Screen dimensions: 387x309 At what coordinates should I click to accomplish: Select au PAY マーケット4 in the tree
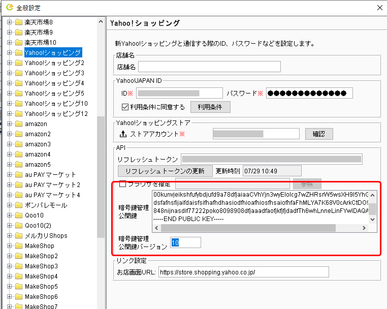point(52,195)
